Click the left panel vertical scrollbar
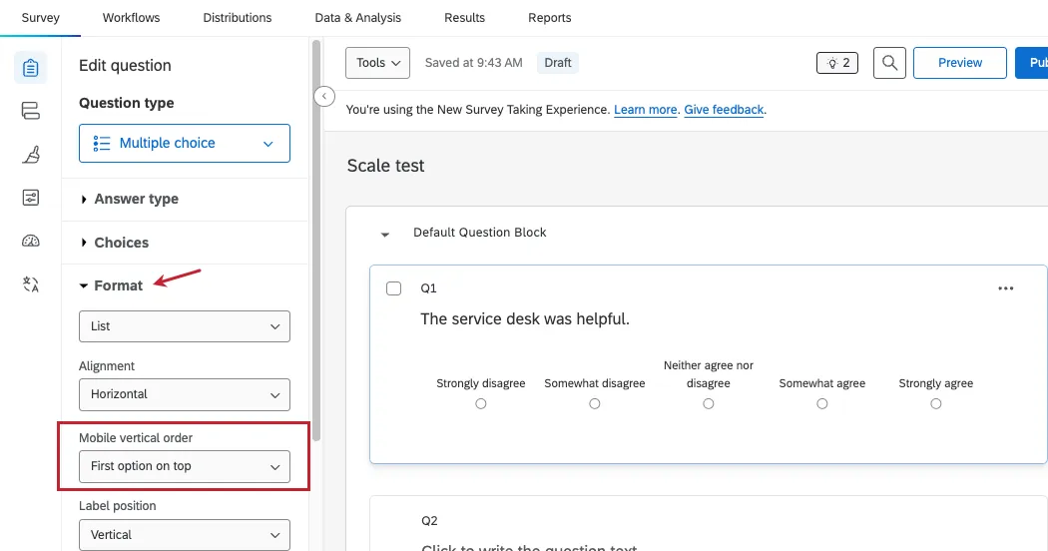 [x=316, y=241]
